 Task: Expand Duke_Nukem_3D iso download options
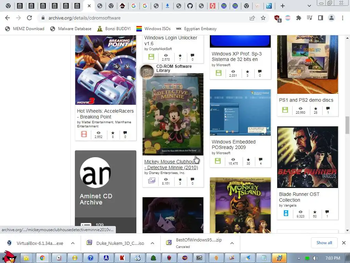click(x=152, y=243)
